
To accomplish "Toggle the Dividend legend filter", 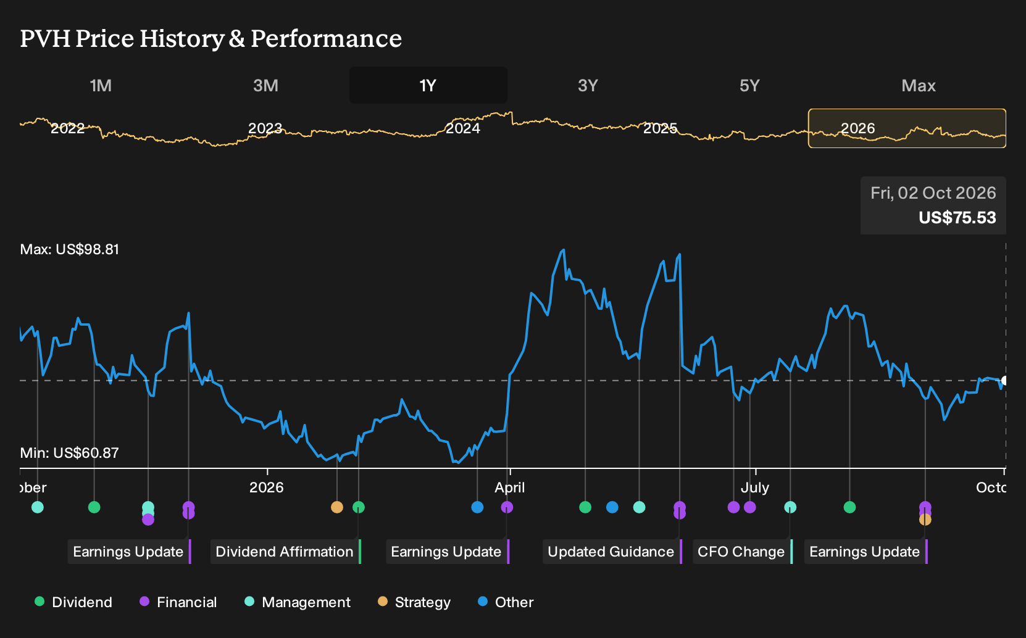I will click(x=73, y=602).
